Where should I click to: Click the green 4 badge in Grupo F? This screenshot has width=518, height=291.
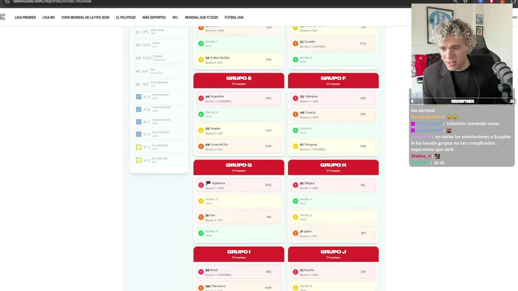tap(295, 131)
